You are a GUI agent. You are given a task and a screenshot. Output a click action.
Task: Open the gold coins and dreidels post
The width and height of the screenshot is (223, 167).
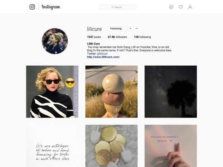(111, 146)
